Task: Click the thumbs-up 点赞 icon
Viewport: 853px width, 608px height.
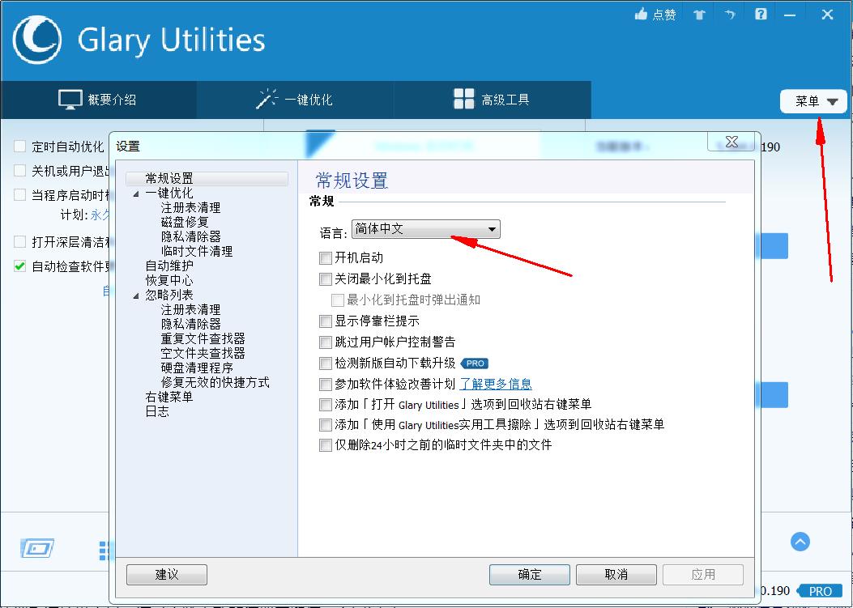Action: 642,15
